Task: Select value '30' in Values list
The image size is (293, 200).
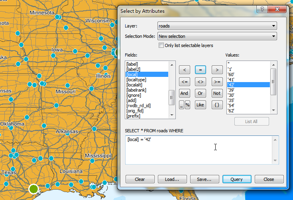Action: click(248, 95)
